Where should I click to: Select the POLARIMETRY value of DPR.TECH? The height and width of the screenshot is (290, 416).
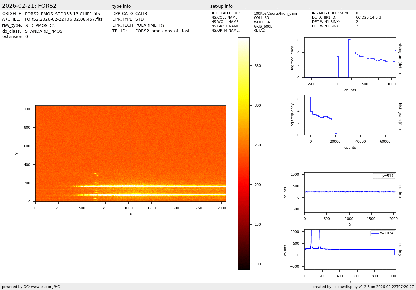(150, 25)
